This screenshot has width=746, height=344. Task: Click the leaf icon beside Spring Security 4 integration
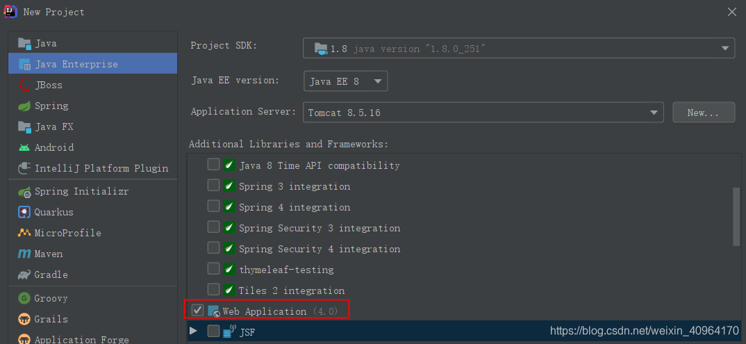(x=229, y=248)
